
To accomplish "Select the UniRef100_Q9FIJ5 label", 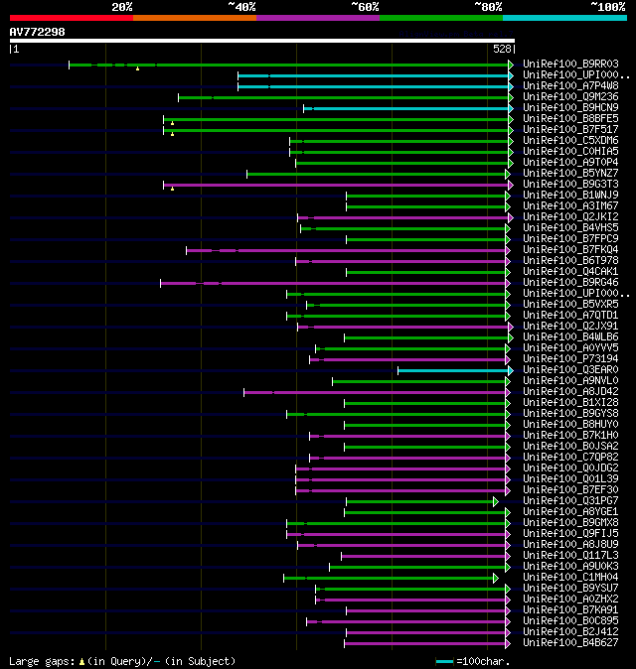I will click(x=570, y=534).
